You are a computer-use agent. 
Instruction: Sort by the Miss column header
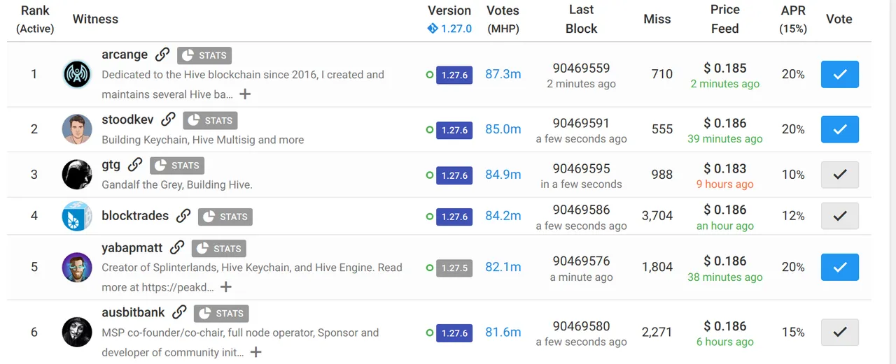point(657,20)
